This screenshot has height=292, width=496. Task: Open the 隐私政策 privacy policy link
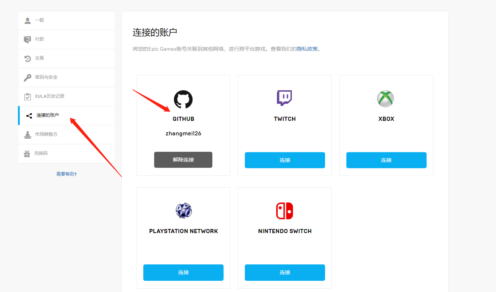307,49
